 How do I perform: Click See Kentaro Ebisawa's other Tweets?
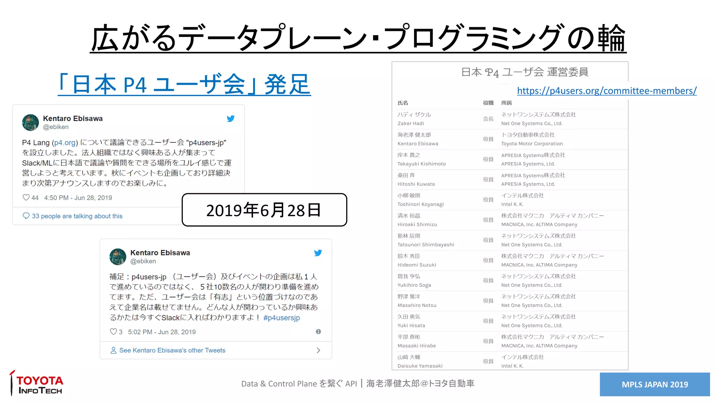click(x=172, y=350)
